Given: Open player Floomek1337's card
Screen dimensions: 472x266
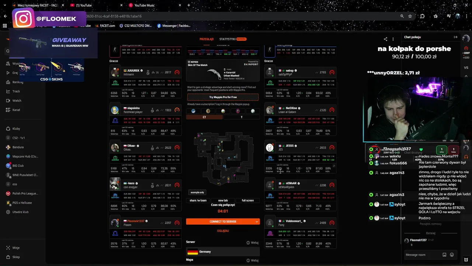Looking at the screenshot, I should point(145,233).
